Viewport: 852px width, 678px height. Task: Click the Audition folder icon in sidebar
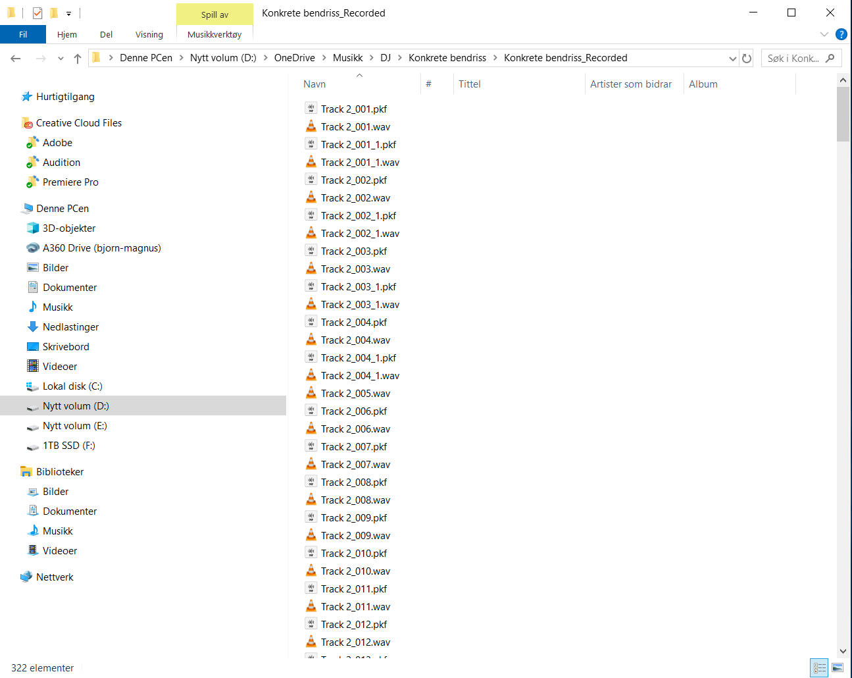pyautogui.click(x=33, y=163)
